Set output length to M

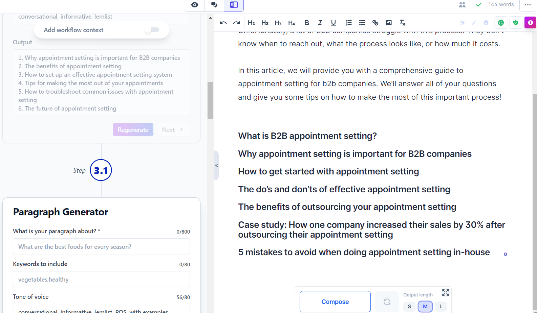(425, 307)
